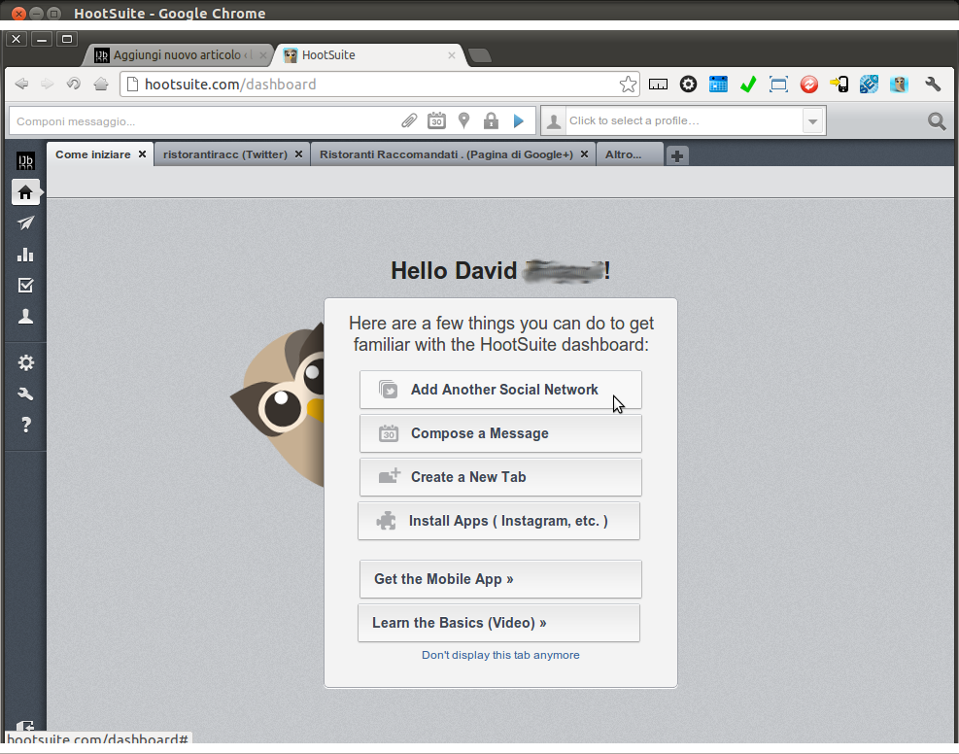This screenshot has height=754, width=959.
Task: Click Don't display this tab anymore link
Action: click(x=500, y=655)
